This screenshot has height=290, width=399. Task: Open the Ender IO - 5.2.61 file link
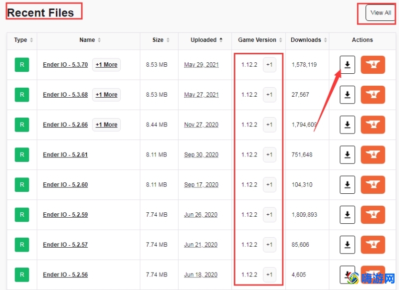[x=65, y=155]
